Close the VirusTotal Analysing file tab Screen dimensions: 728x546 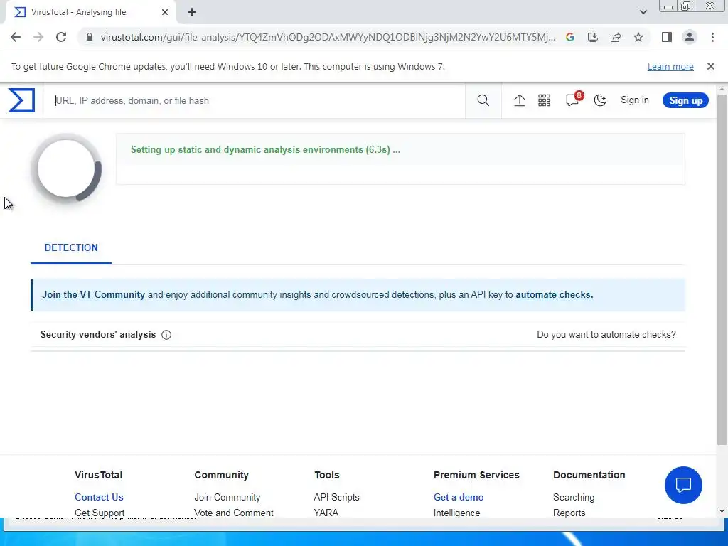click(165, 12)
